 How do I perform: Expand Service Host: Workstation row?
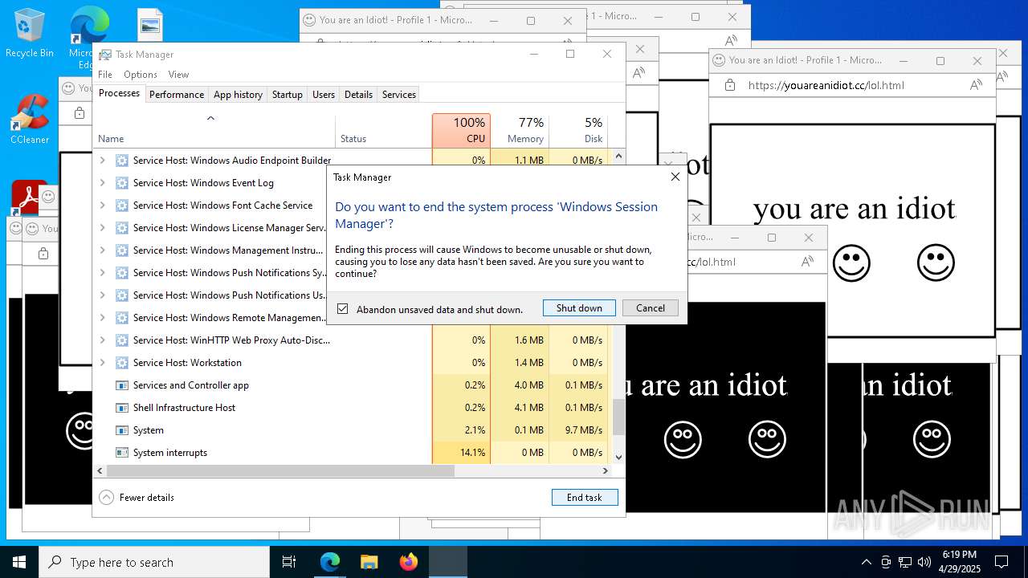tap(102, 363)
